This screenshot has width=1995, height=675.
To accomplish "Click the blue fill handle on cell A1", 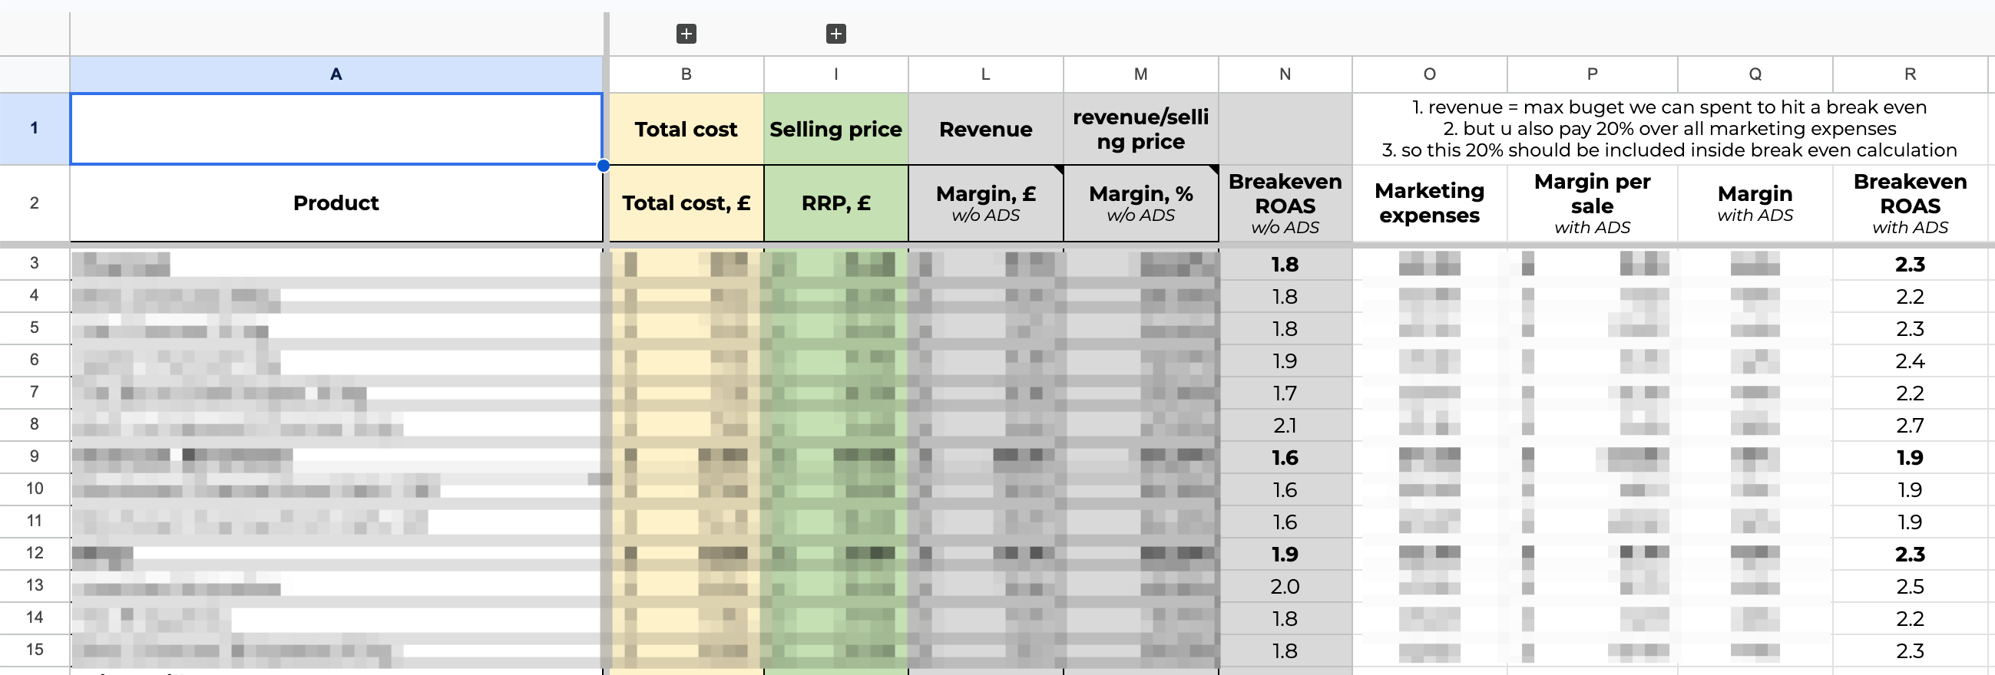I will pos(604,165).
